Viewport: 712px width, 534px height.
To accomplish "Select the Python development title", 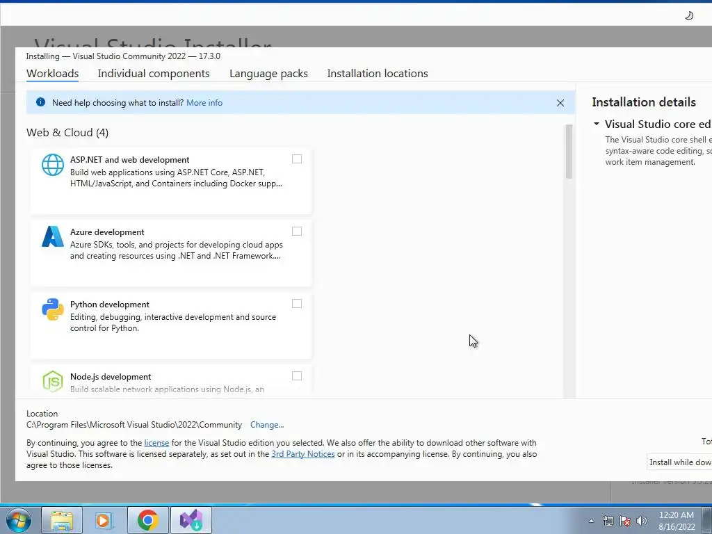I will tap(109, 305).
